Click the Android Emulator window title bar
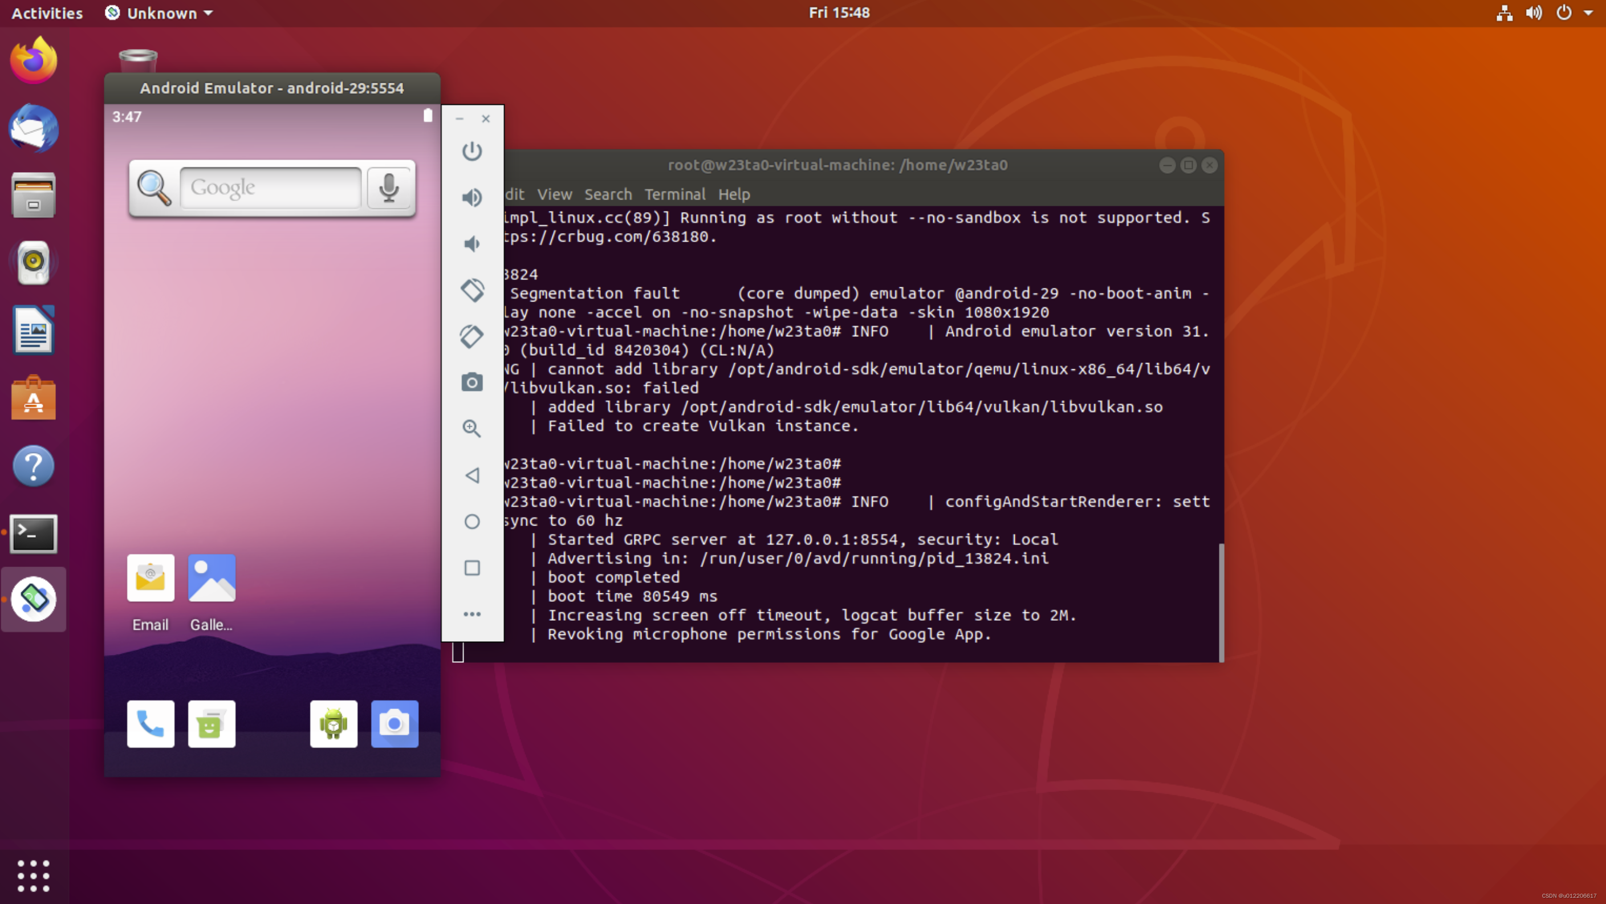 click(x=273, y=88)
